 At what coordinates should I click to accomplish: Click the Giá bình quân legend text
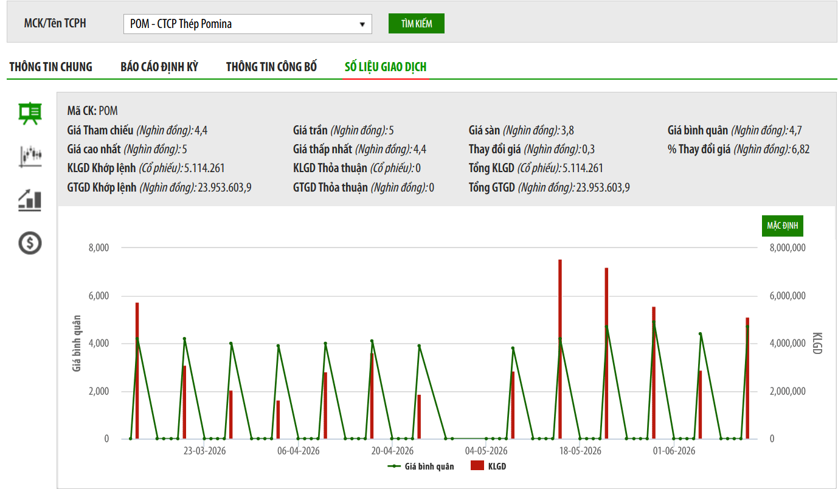(x=429, y=466)
